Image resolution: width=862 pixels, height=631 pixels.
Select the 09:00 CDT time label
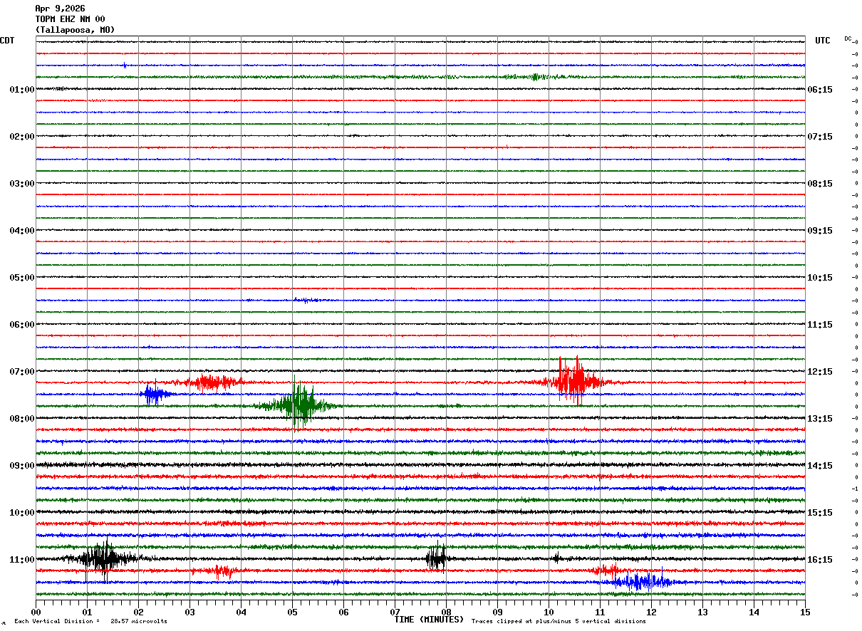pyautogui.click(x=22, y=466)
